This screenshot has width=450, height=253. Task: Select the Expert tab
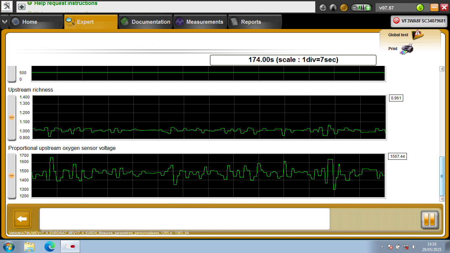(x=91, y=22)
